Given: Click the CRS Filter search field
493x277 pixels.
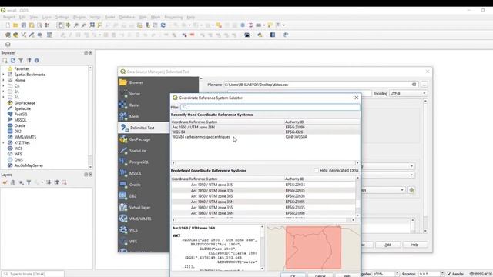Looking at the screenshot, I should [x=270, y=107].
